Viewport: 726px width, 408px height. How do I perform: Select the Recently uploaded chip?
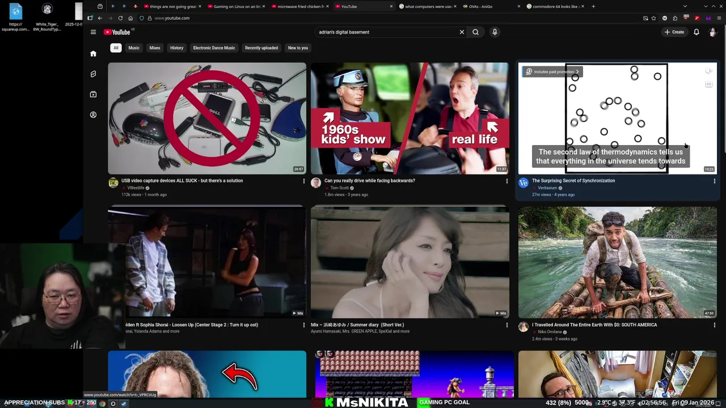[x=261, y=48]
